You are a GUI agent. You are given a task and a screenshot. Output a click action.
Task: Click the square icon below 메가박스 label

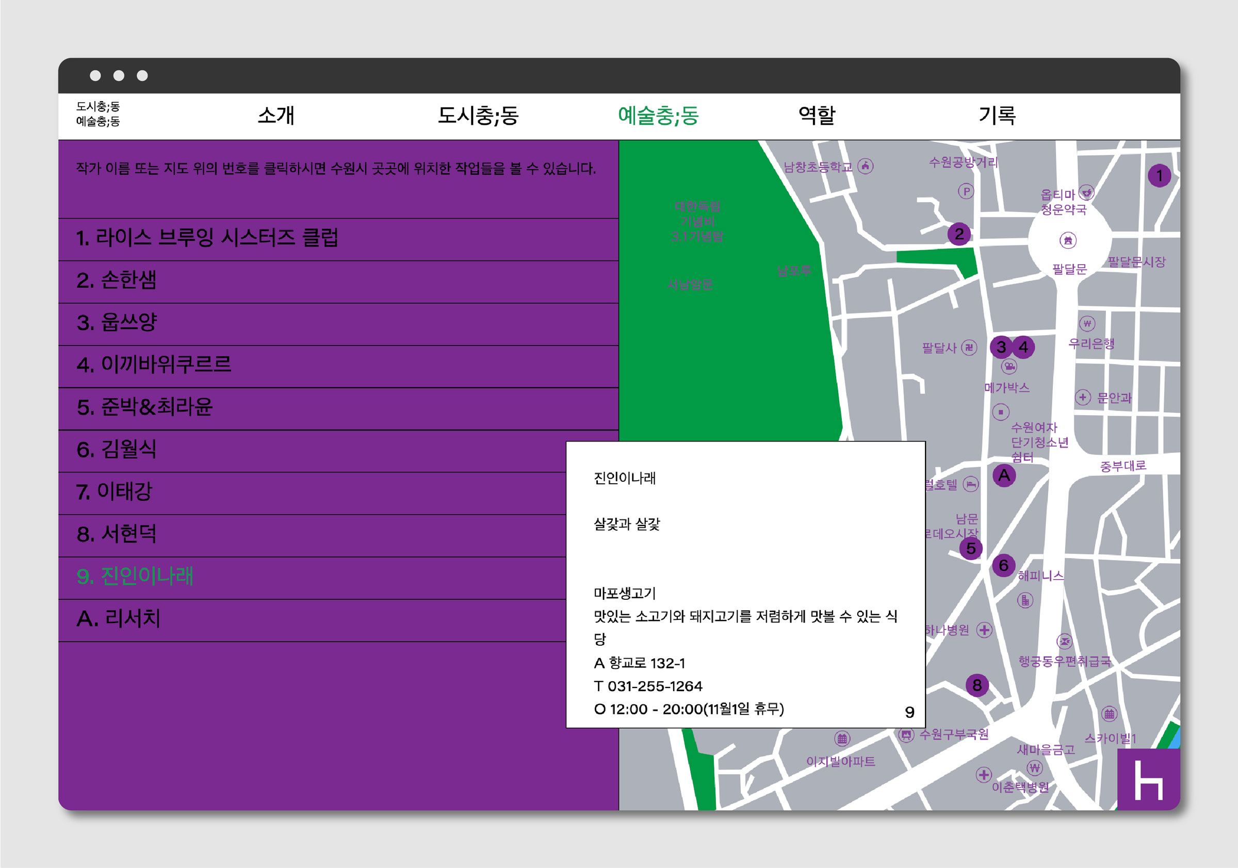tap(1001, 412)
